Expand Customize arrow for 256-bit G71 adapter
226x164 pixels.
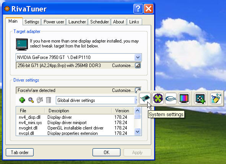(x=138, y=66)
